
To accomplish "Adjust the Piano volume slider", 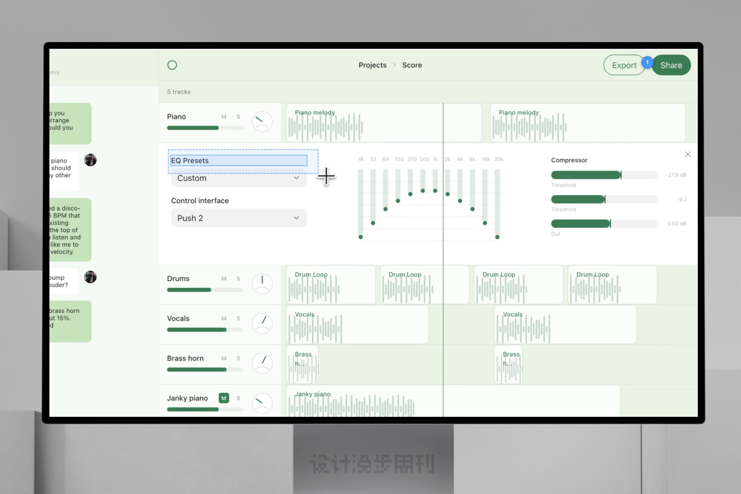I will click(205, 128).
